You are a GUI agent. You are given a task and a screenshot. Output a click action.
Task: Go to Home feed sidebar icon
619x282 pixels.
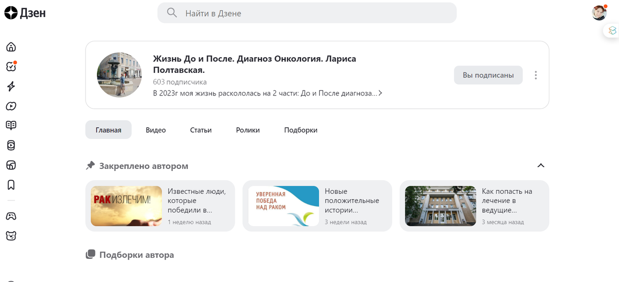click(11, 47)
